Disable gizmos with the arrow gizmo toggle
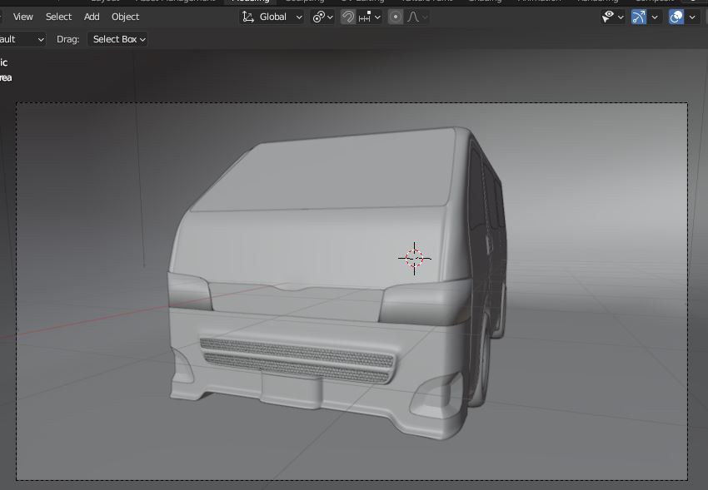 pos(639,17)
